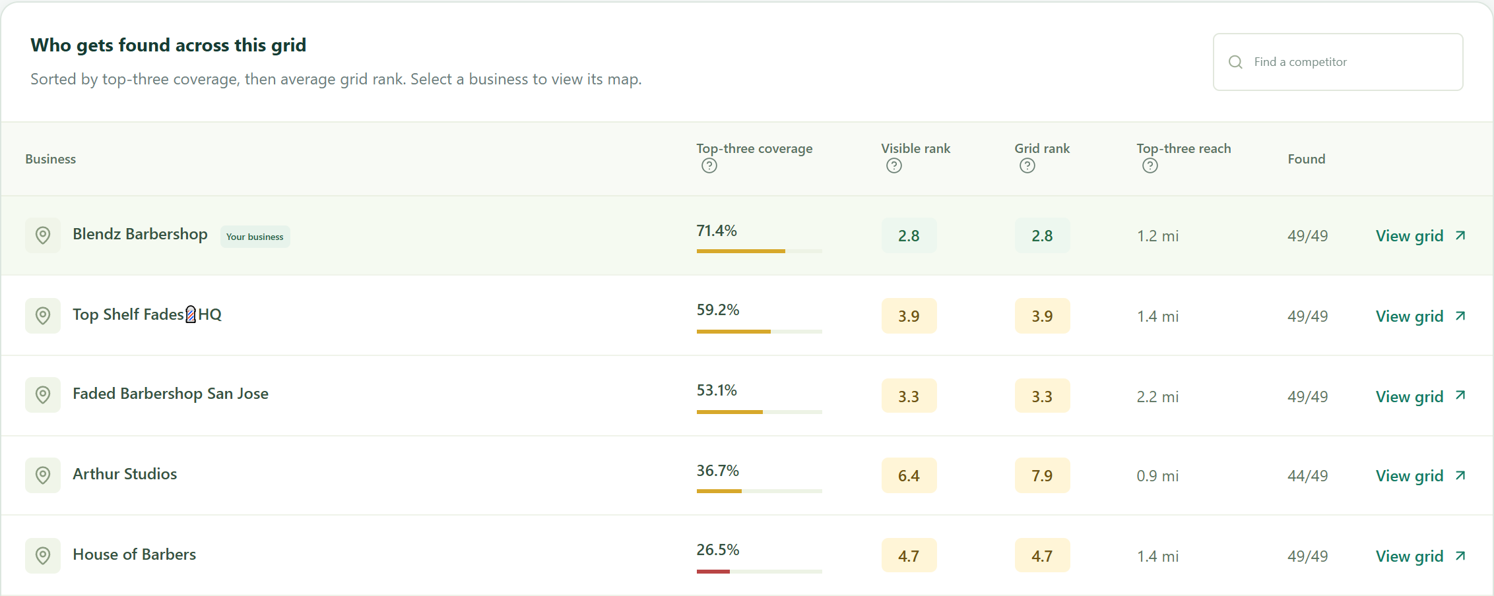The height and width of the screenshot is (596, 1494).
Task: Click the 26.5% red coverage progress bar
Action: coord(760,572)
